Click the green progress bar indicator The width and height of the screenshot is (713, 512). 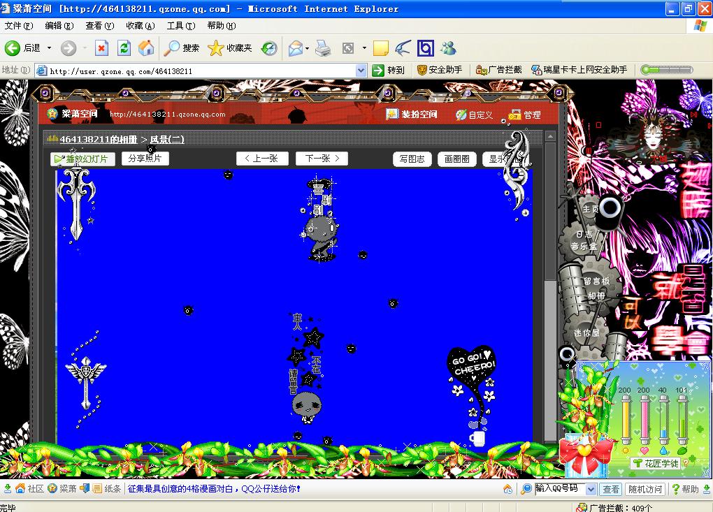(x=667, y=70)
